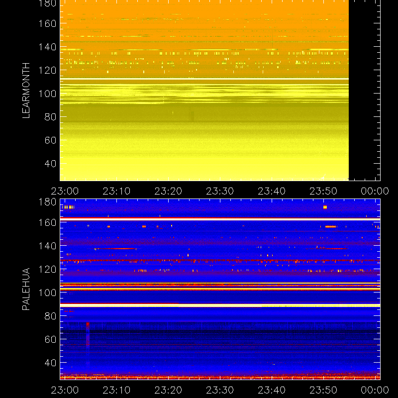Click the 23:30 time label under Palehua plot

point(220,390)
